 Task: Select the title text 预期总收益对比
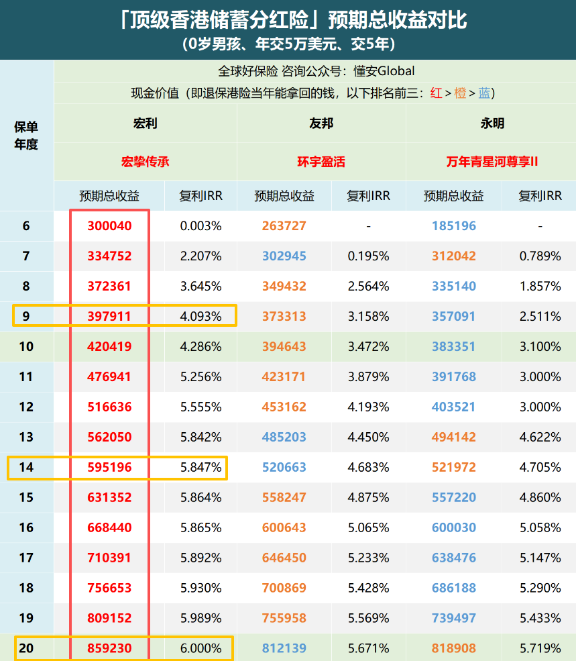398,20
